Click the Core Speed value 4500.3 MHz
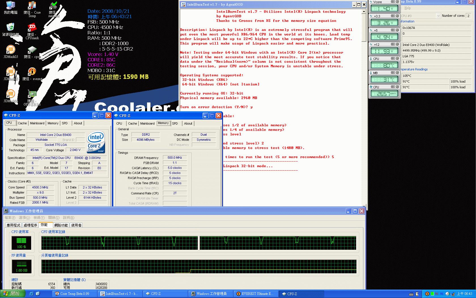The image size is (476, 298). coord(40,187)
